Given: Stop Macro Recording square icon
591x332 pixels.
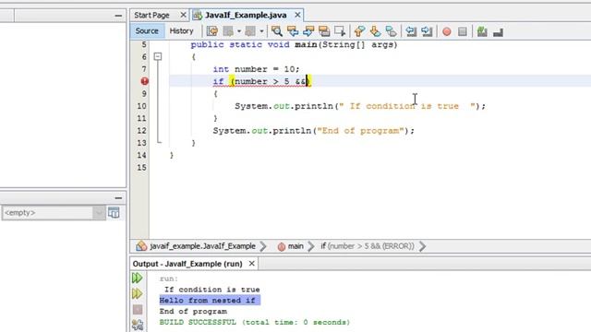Looking at the screenshot, I should coord(463,31).
